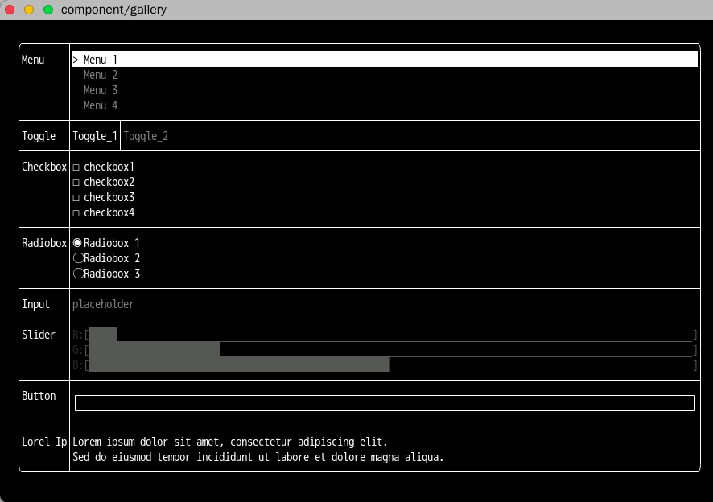Screen dimensions: 713x502
Task: Select the Radiobox 1 option
Action: pyautogui.click(x=106, y=243)
